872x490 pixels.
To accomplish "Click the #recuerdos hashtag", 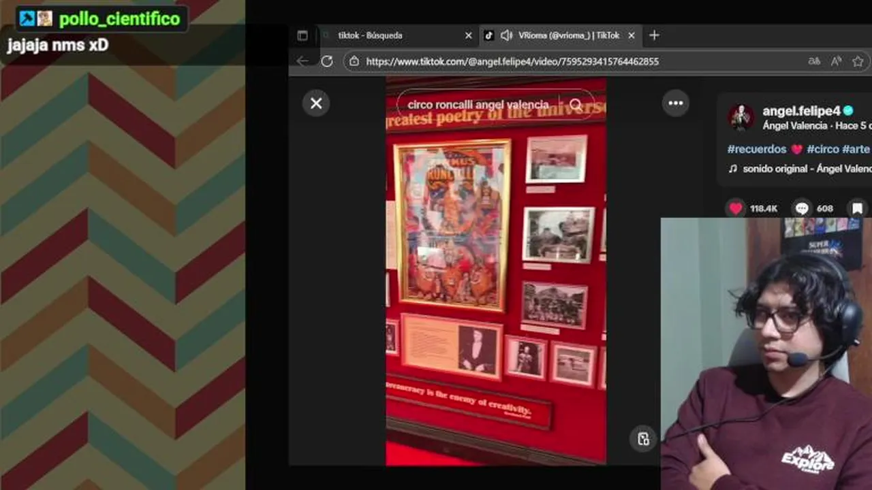I will [756, 149].
